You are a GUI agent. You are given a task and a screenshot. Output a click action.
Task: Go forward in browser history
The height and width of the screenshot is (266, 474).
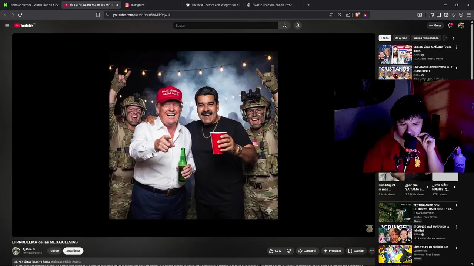pyautogui.click(x=13, y=15)
